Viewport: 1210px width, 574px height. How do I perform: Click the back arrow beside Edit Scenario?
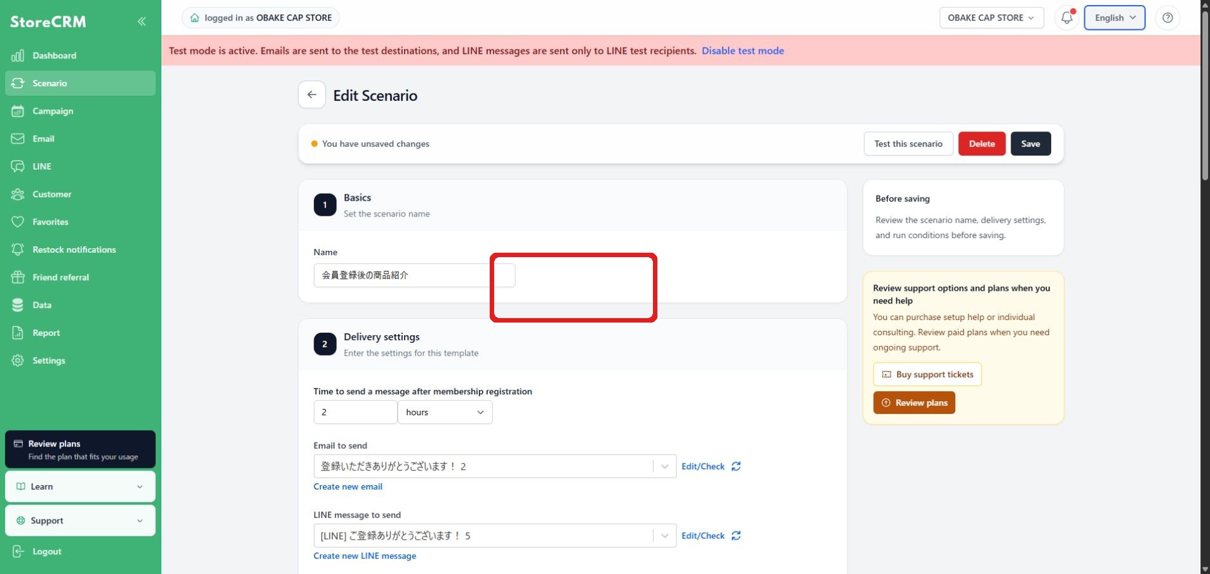tap(312, 95)
